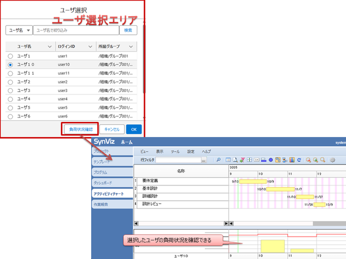Select the 詳細設計 task row name
This screenshot has width=346, height=259.
pos(150,196)
